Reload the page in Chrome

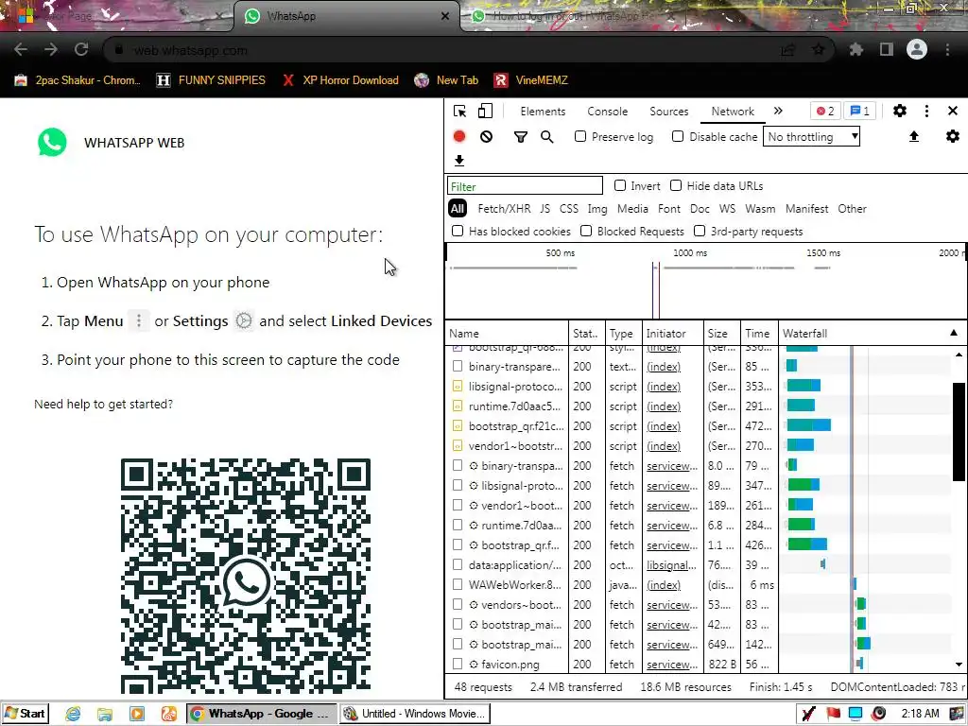81,49
